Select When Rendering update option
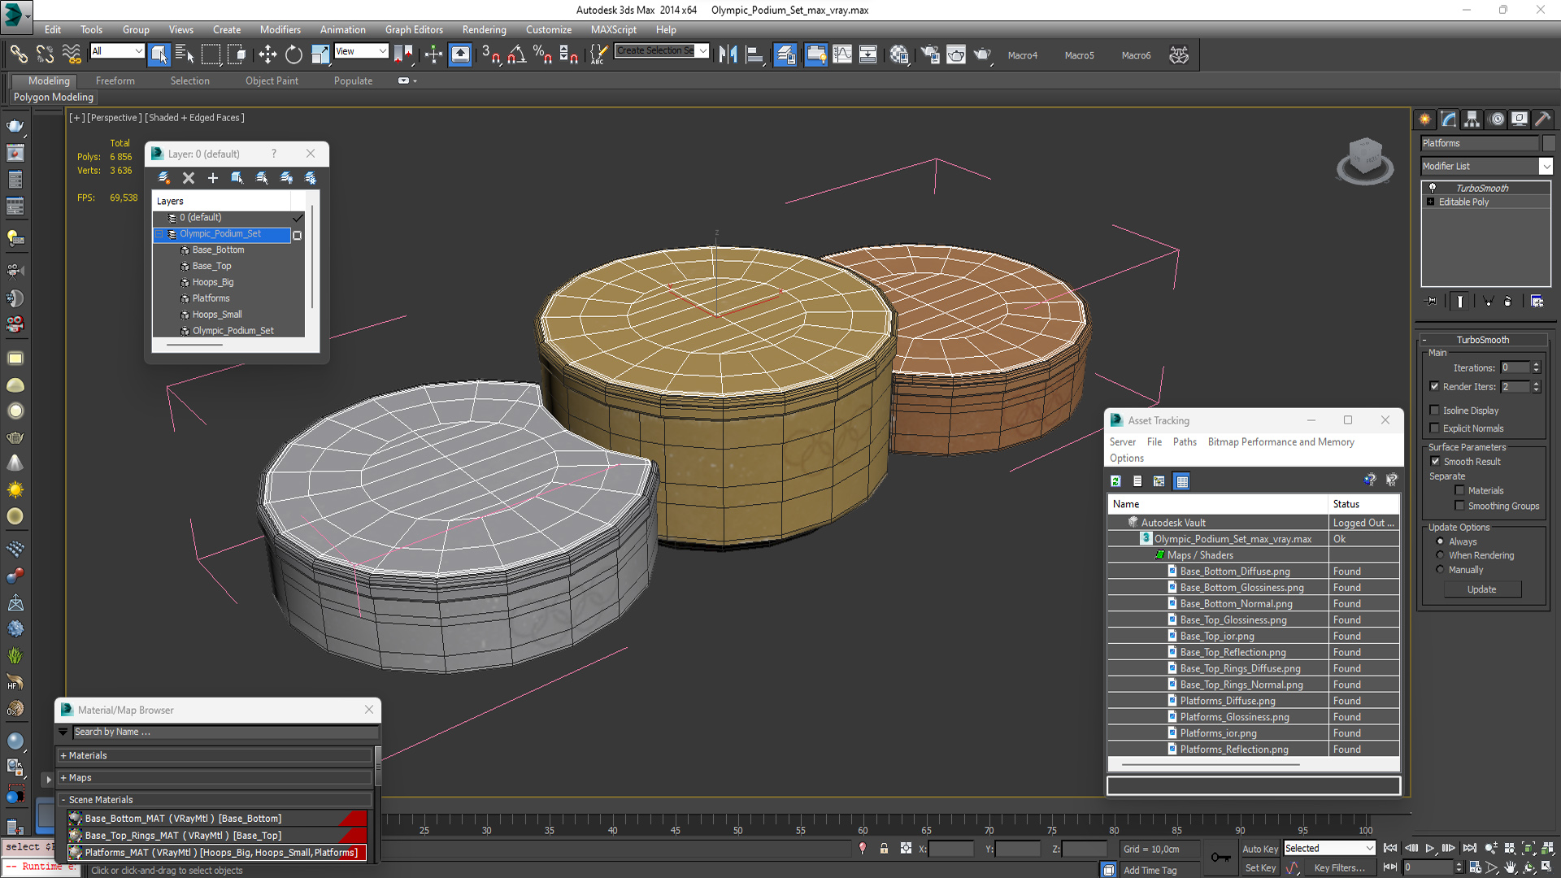This screenshot has width=1561, height=878. point(1440,555)
